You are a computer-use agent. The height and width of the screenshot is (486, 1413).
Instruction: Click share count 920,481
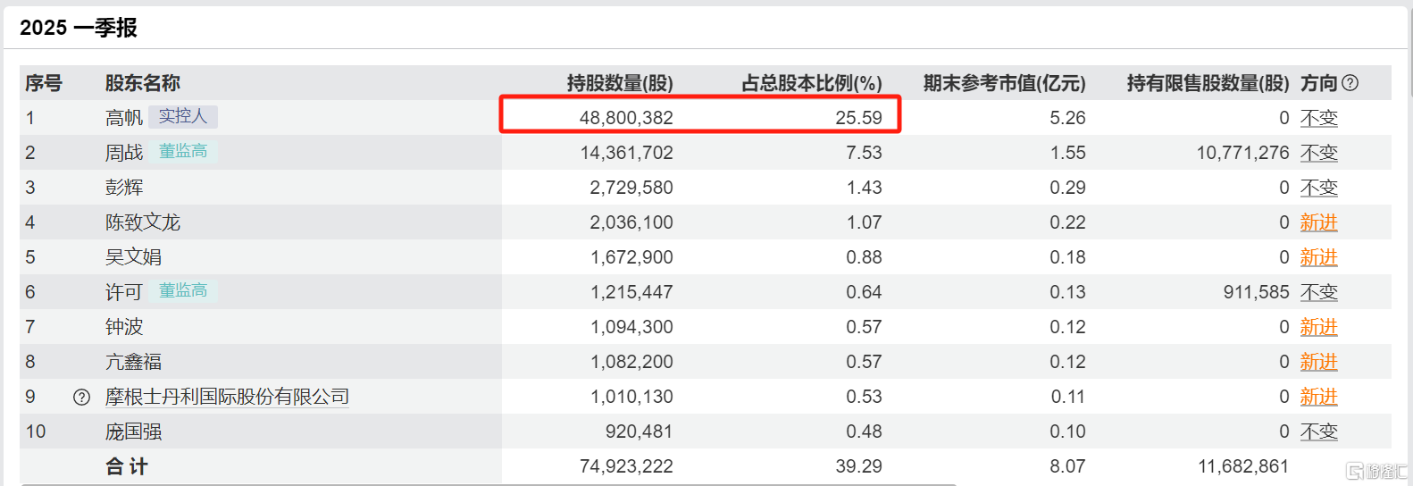click(x=640, y=432)
